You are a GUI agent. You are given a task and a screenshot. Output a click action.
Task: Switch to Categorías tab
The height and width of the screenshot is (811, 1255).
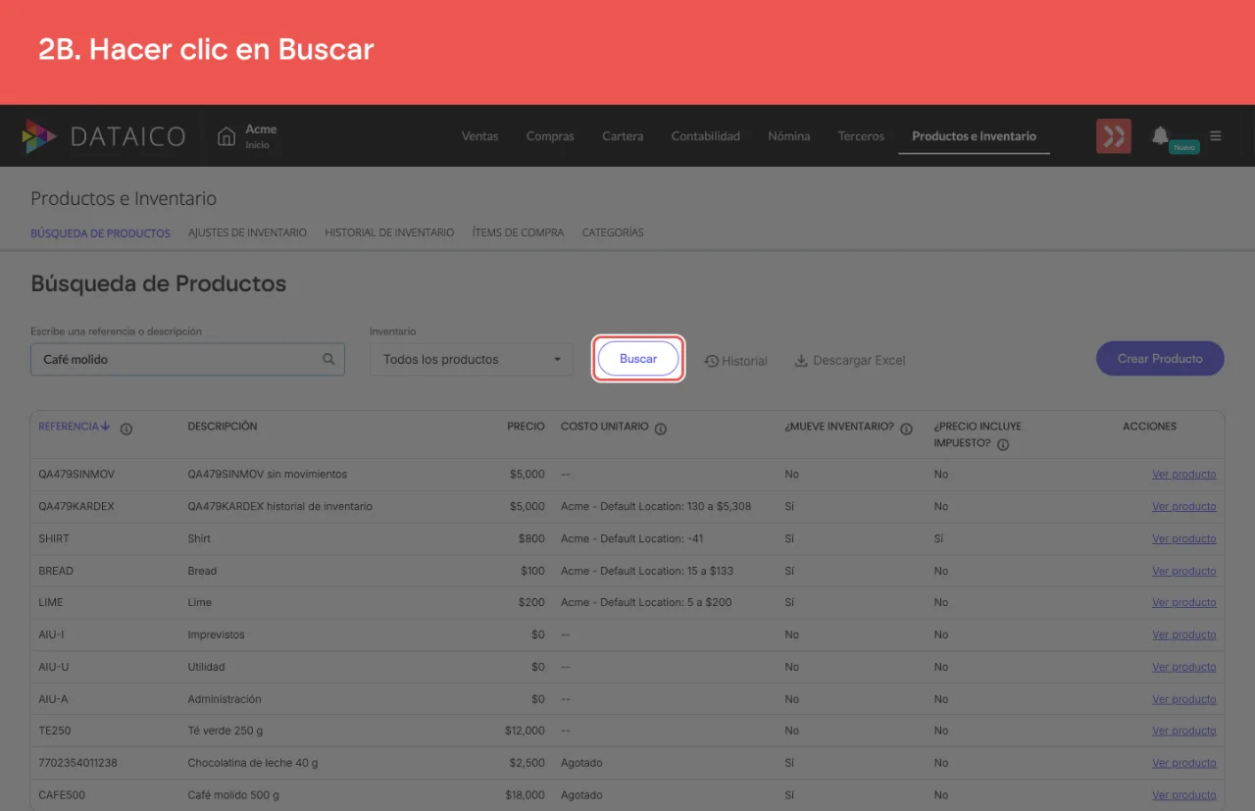point(613,232)
